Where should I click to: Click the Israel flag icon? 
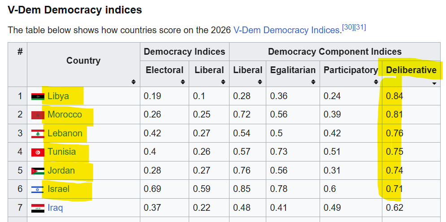(x=38, y=190)
